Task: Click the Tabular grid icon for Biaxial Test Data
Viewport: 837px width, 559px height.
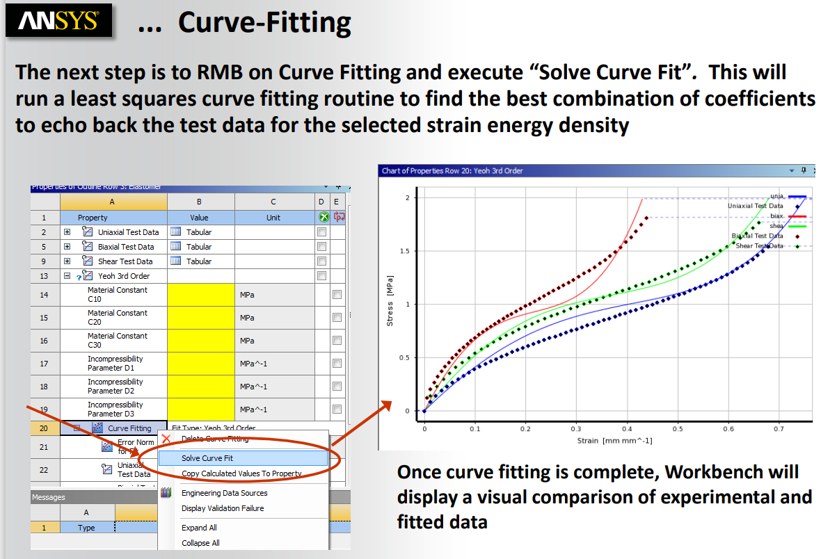Action: point(176,247)
